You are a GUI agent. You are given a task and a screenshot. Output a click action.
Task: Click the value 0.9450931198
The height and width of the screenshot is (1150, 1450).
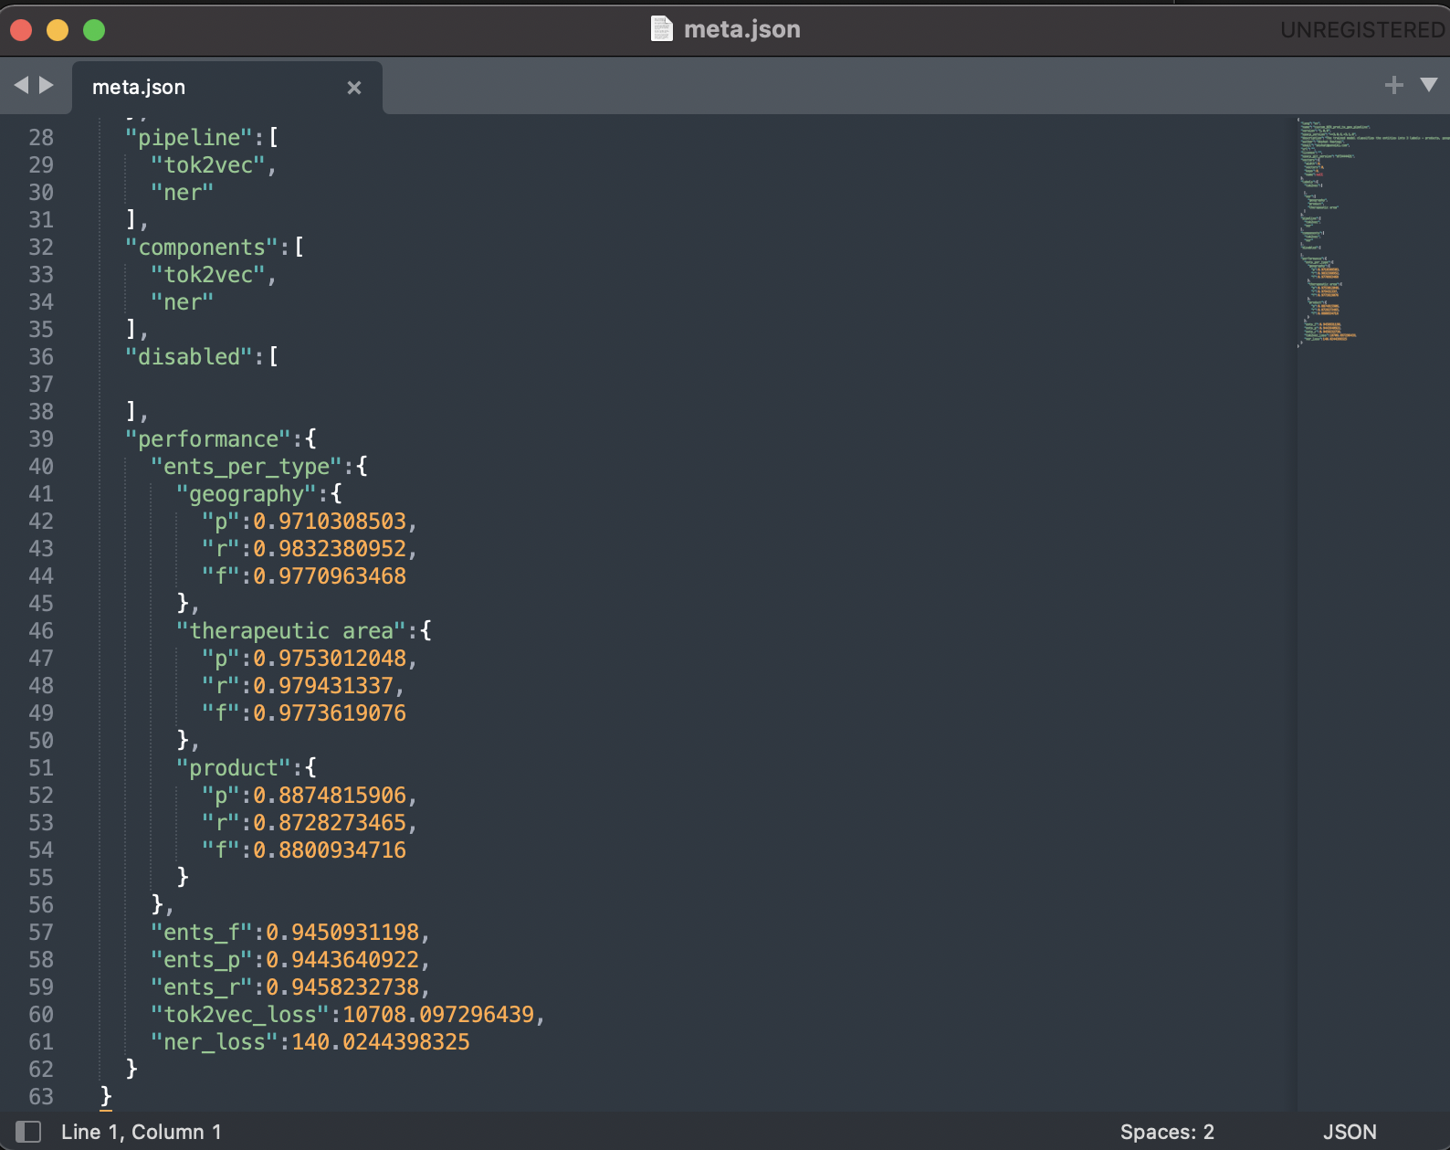tap(342, 933)
